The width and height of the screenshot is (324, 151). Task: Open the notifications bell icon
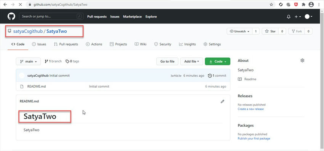pyautogui.click(x=289, y=17)
